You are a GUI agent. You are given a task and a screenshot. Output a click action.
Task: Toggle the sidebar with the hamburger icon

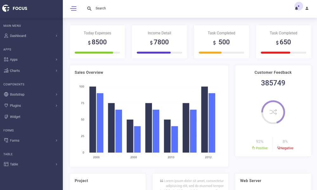tap(73, 9)
